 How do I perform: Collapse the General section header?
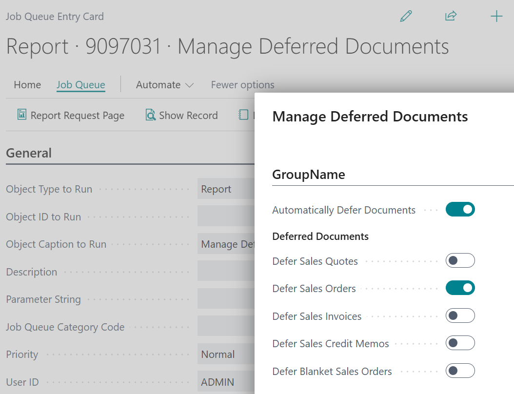pyautogui.click(x=29, y=153)
